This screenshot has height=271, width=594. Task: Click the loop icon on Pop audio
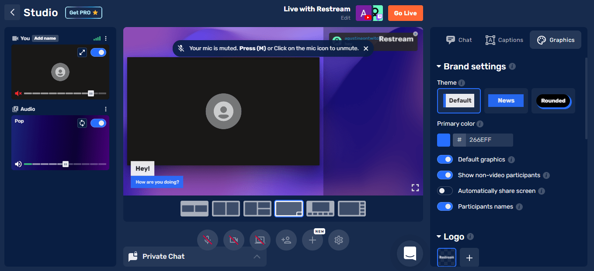(x=82, y=123)
